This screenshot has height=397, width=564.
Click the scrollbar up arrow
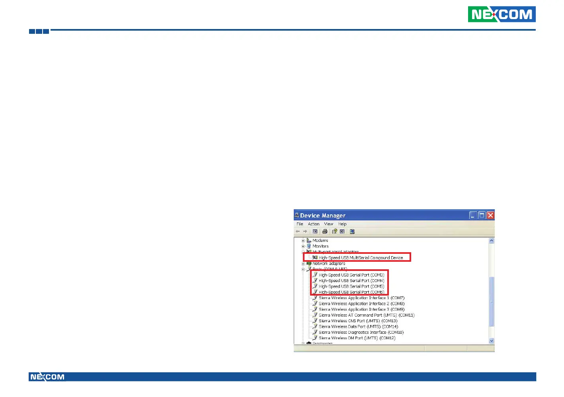pyautogui.click(x=491, y=241)
